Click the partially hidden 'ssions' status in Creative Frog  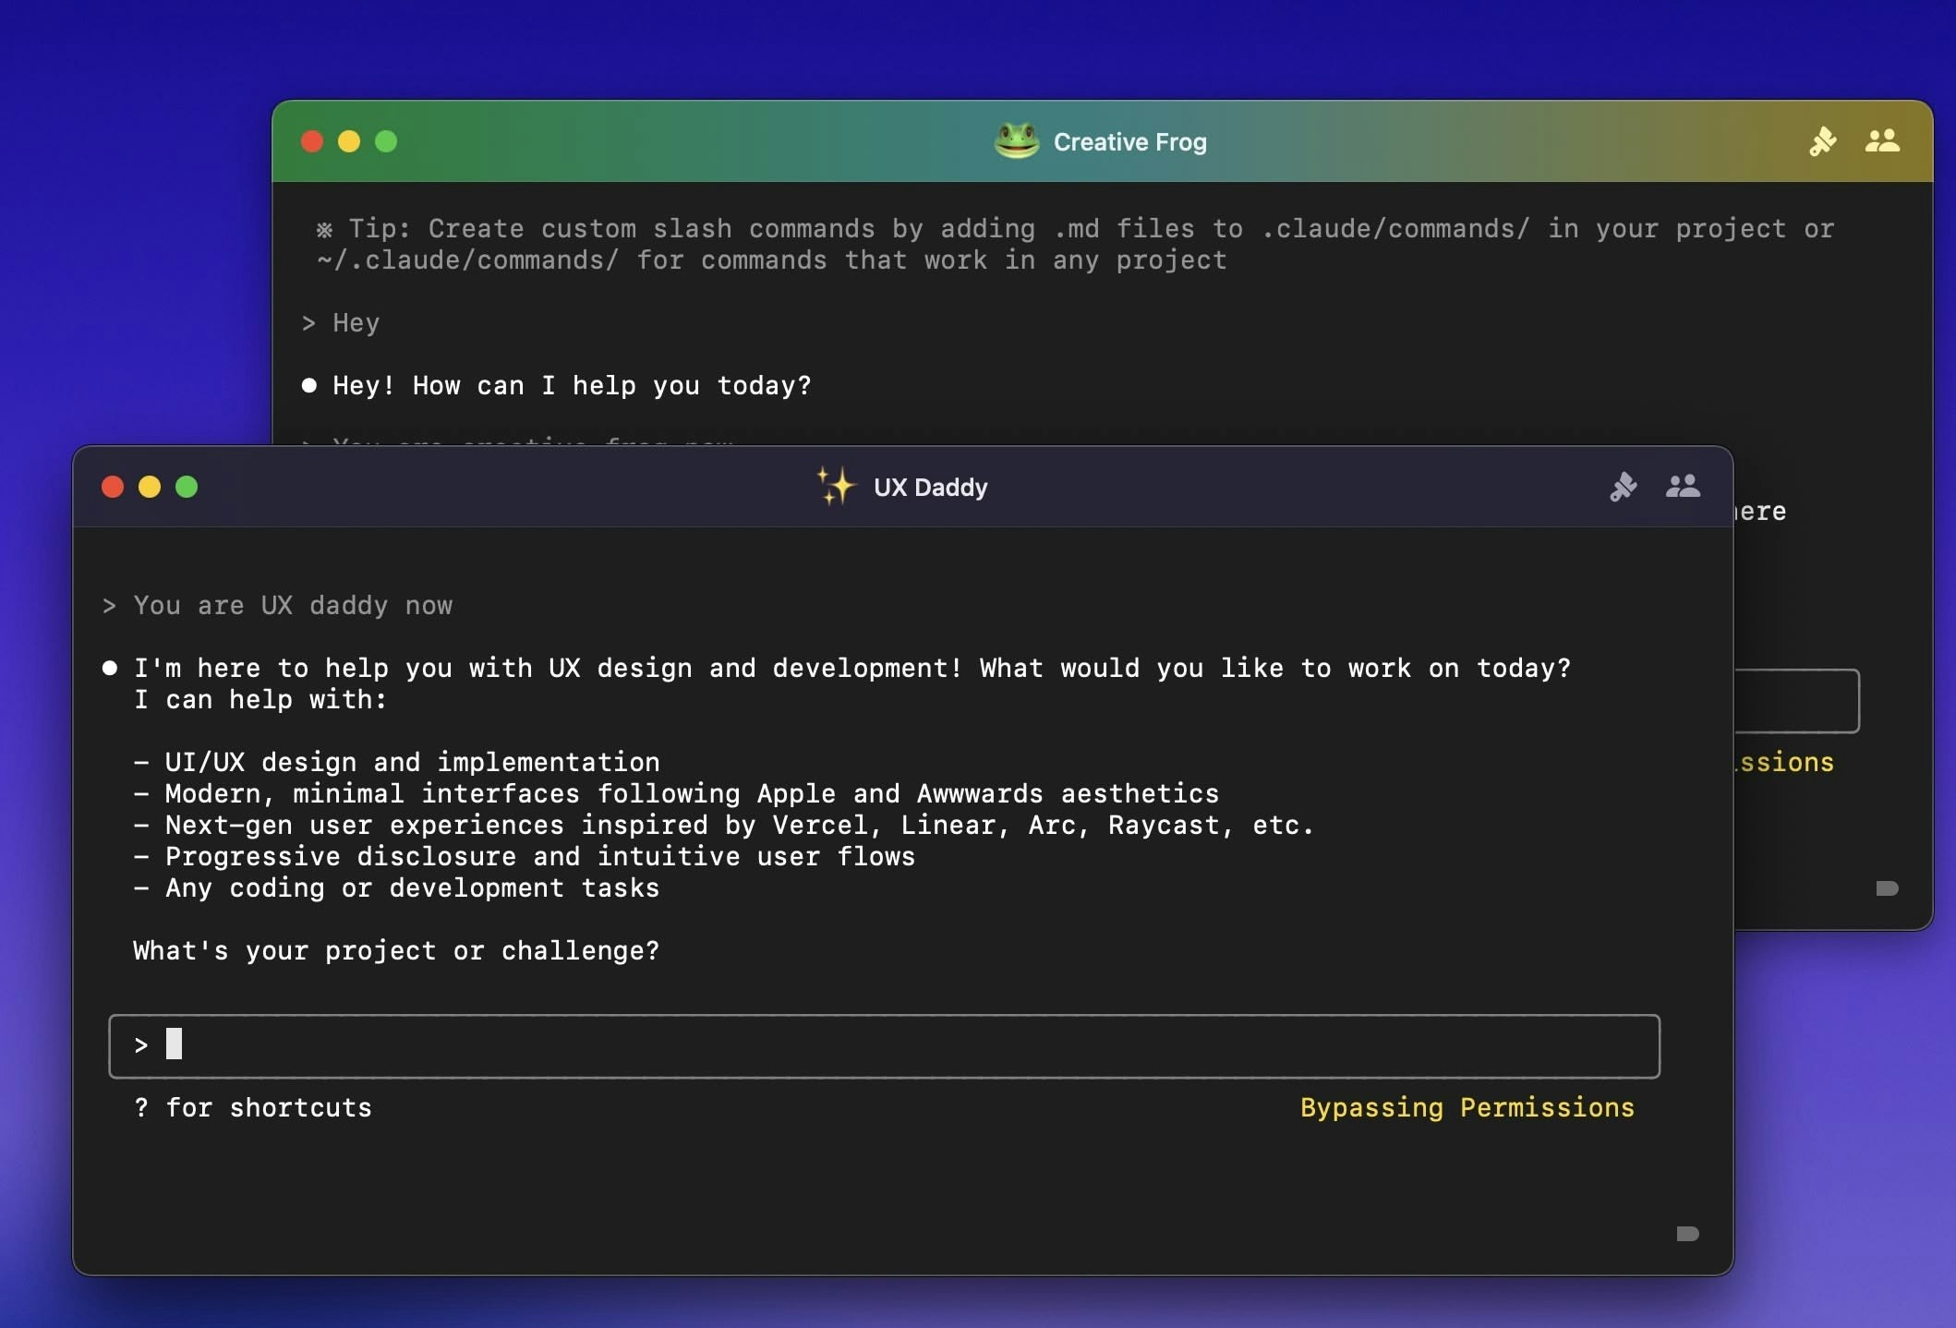[x=1784, y=763]
